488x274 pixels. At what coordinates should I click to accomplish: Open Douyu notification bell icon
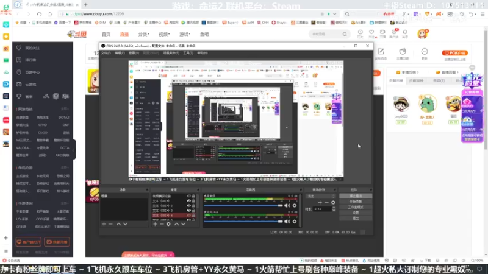tap(405, 32)
